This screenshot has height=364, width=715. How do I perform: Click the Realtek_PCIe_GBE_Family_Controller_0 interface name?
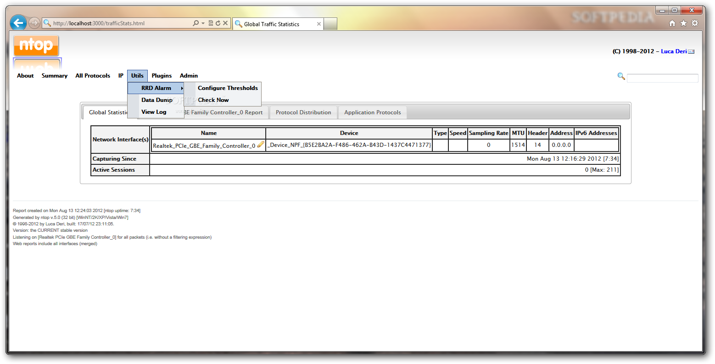(x=204, y=146)
